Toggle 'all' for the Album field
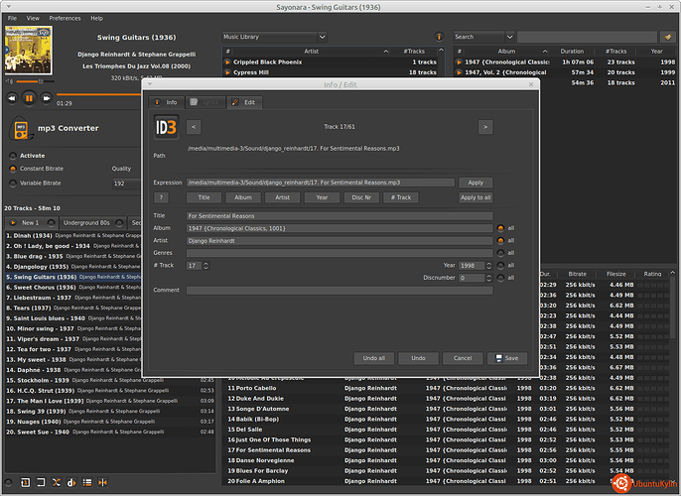 coord(500,228)
